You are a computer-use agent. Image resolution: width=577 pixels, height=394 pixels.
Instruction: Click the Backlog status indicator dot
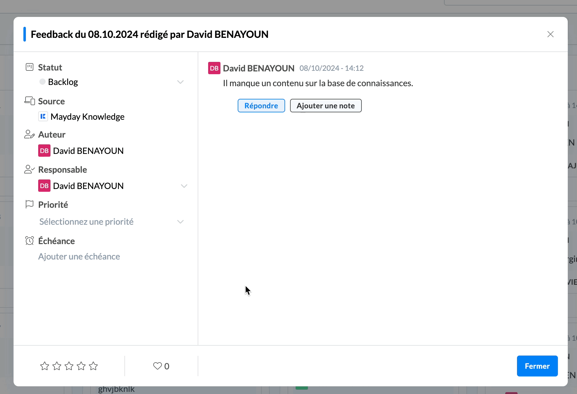tap(42, 82)
